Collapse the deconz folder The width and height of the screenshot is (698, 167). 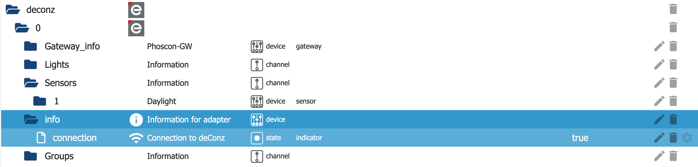tap(13, 10)
